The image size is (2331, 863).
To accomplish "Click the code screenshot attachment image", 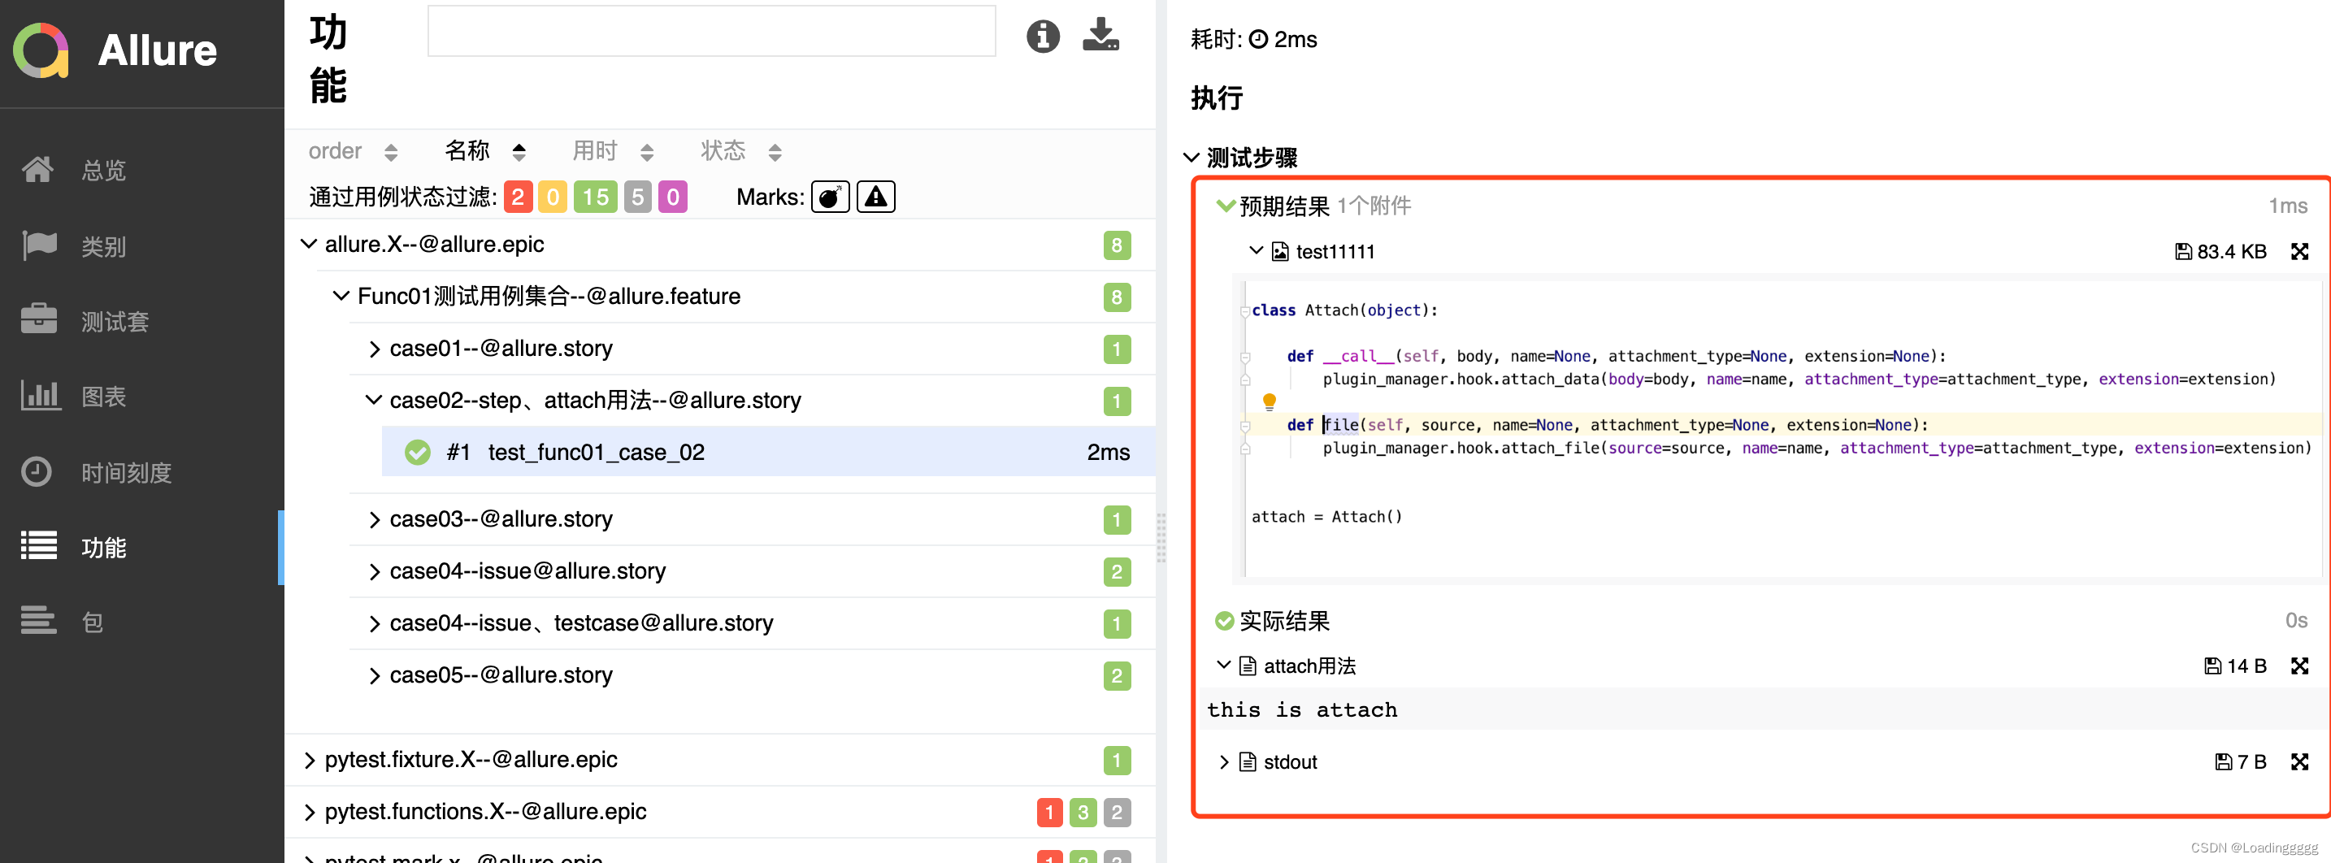I will (x=1778, y=430).
